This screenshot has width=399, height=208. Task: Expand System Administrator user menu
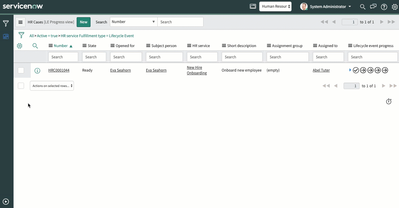click(x=330, y=6)
